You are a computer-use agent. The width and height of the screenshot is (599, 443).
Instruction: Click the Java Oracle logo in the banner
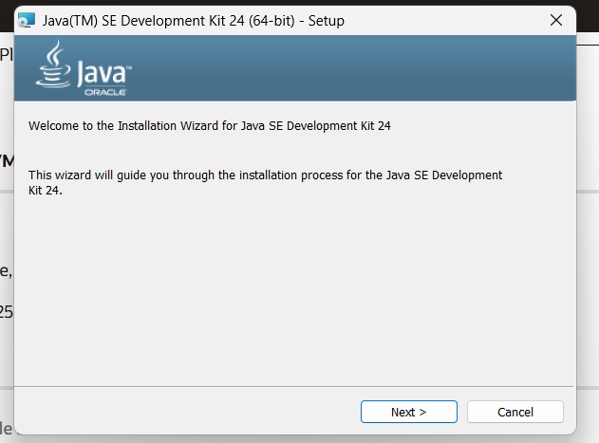(x=84, y=68)
